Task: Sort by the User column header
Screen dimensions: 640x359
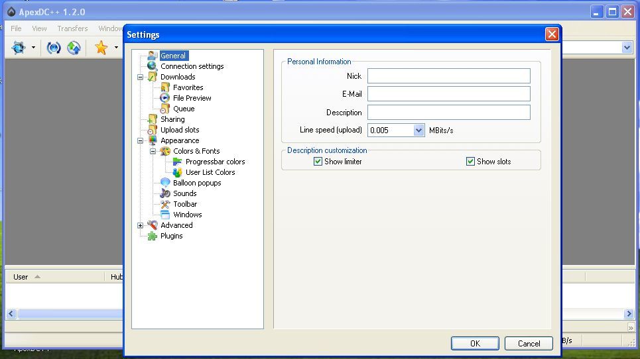Action: (54, 277)
